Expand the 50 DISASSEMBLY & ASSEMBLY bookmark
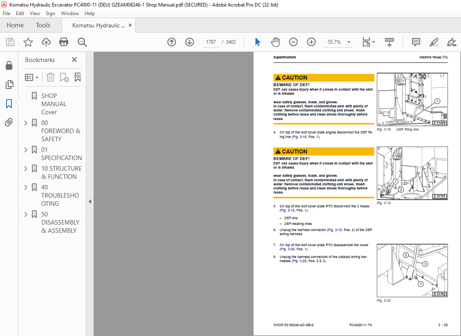The width and height of the screenshot is (461, 336). click(26, 214)
